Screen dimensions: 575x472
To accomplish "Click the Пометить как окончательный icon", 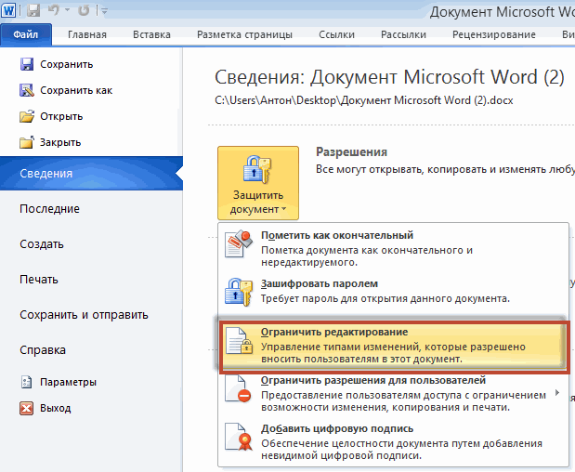I will click(239, 243).
